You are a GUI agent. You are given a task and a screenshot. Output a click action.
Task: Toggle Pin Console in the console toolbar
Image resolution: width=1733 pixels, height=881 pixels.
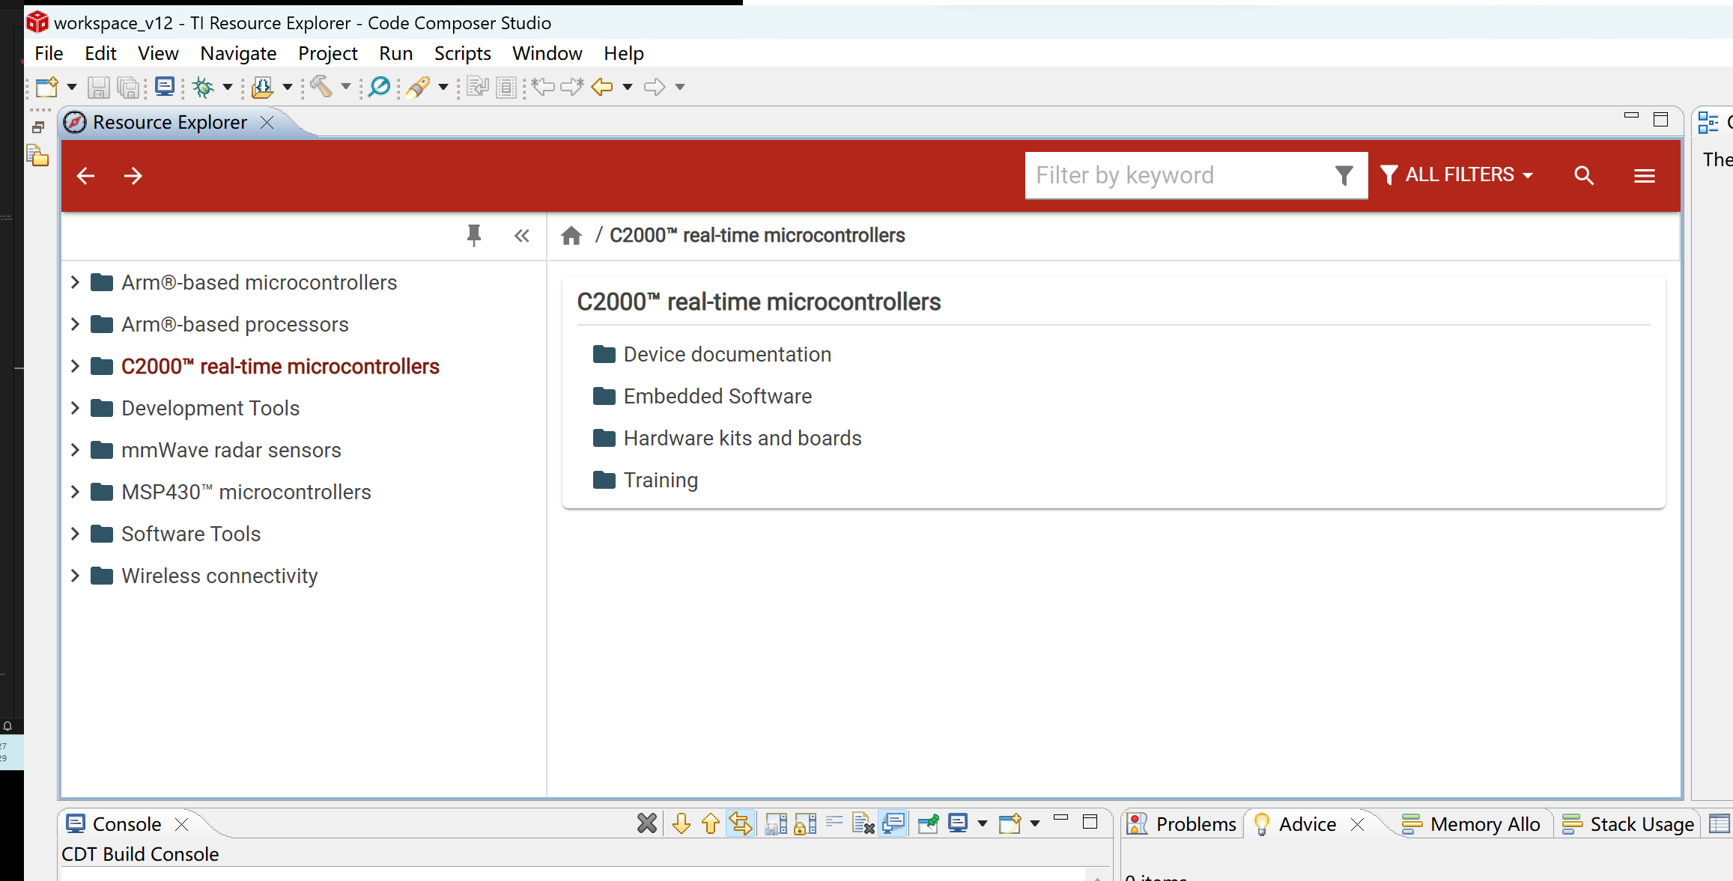pos(928,824)
